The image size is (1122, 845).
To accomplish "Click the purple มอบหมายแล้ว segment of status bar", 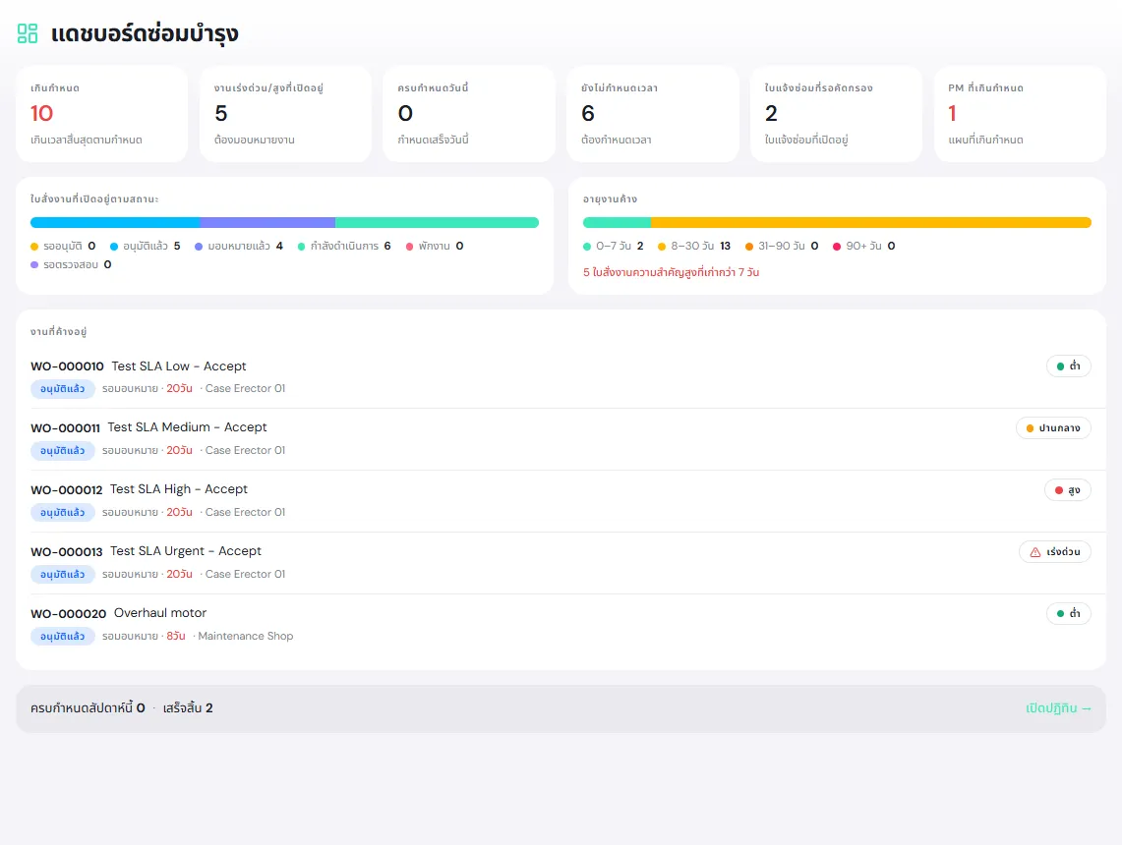I will [x=267, y=222].
